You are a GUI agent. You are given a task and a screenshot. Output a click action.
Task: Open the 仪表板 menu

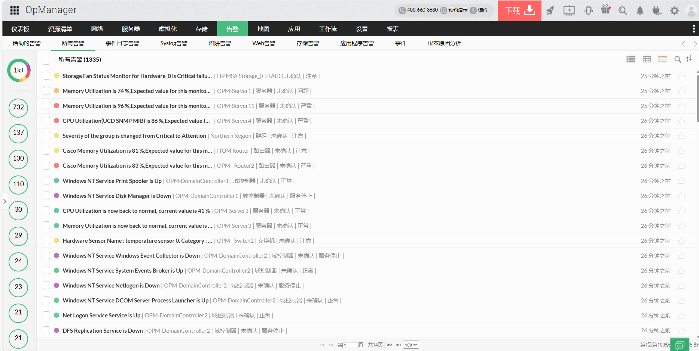[20, 29]
